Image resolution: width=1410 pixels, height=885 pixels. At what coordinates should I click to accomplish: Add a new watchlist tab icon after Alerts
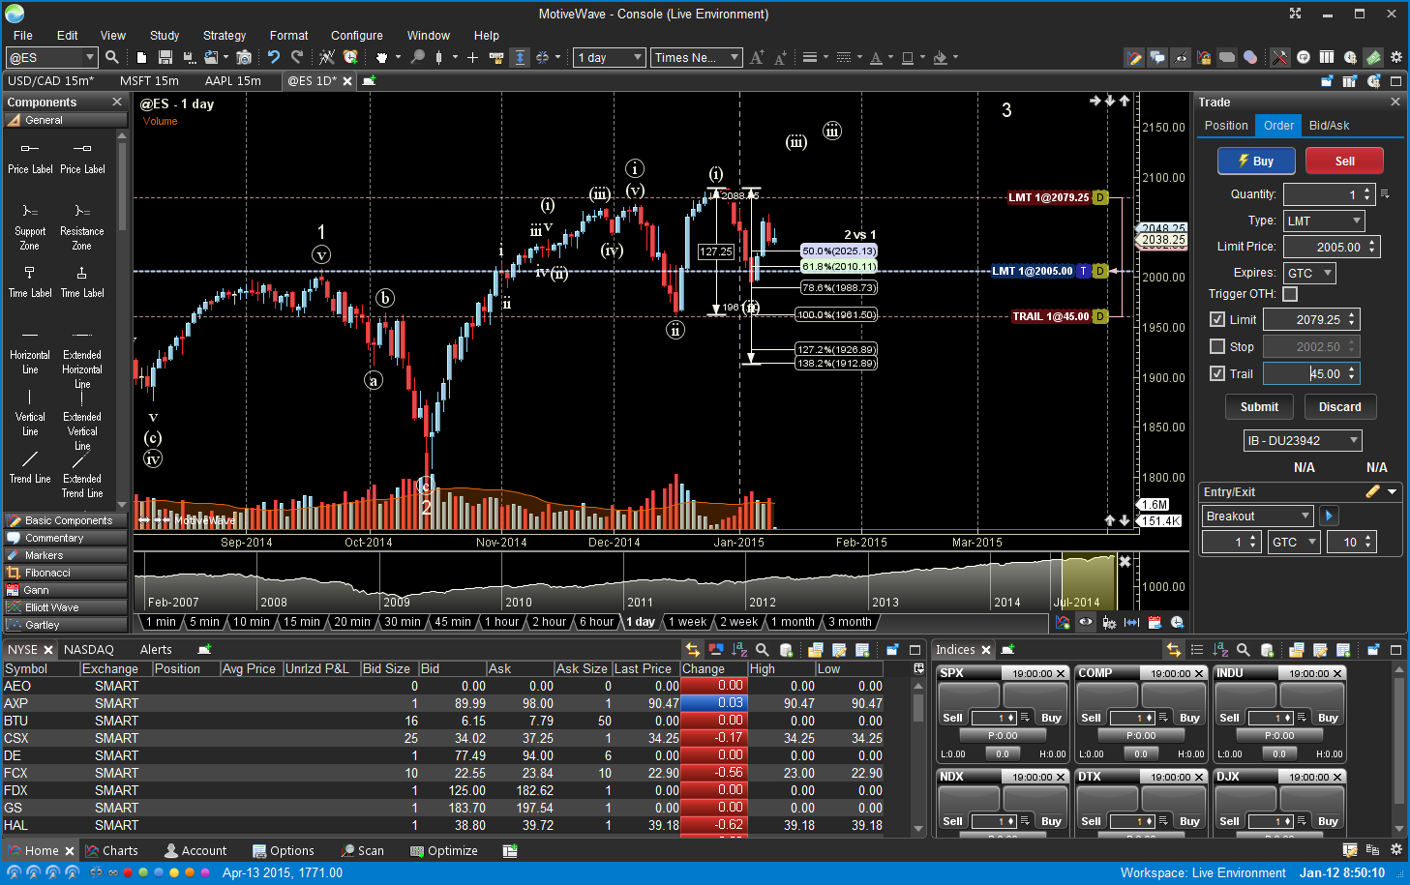click(204, 649)
